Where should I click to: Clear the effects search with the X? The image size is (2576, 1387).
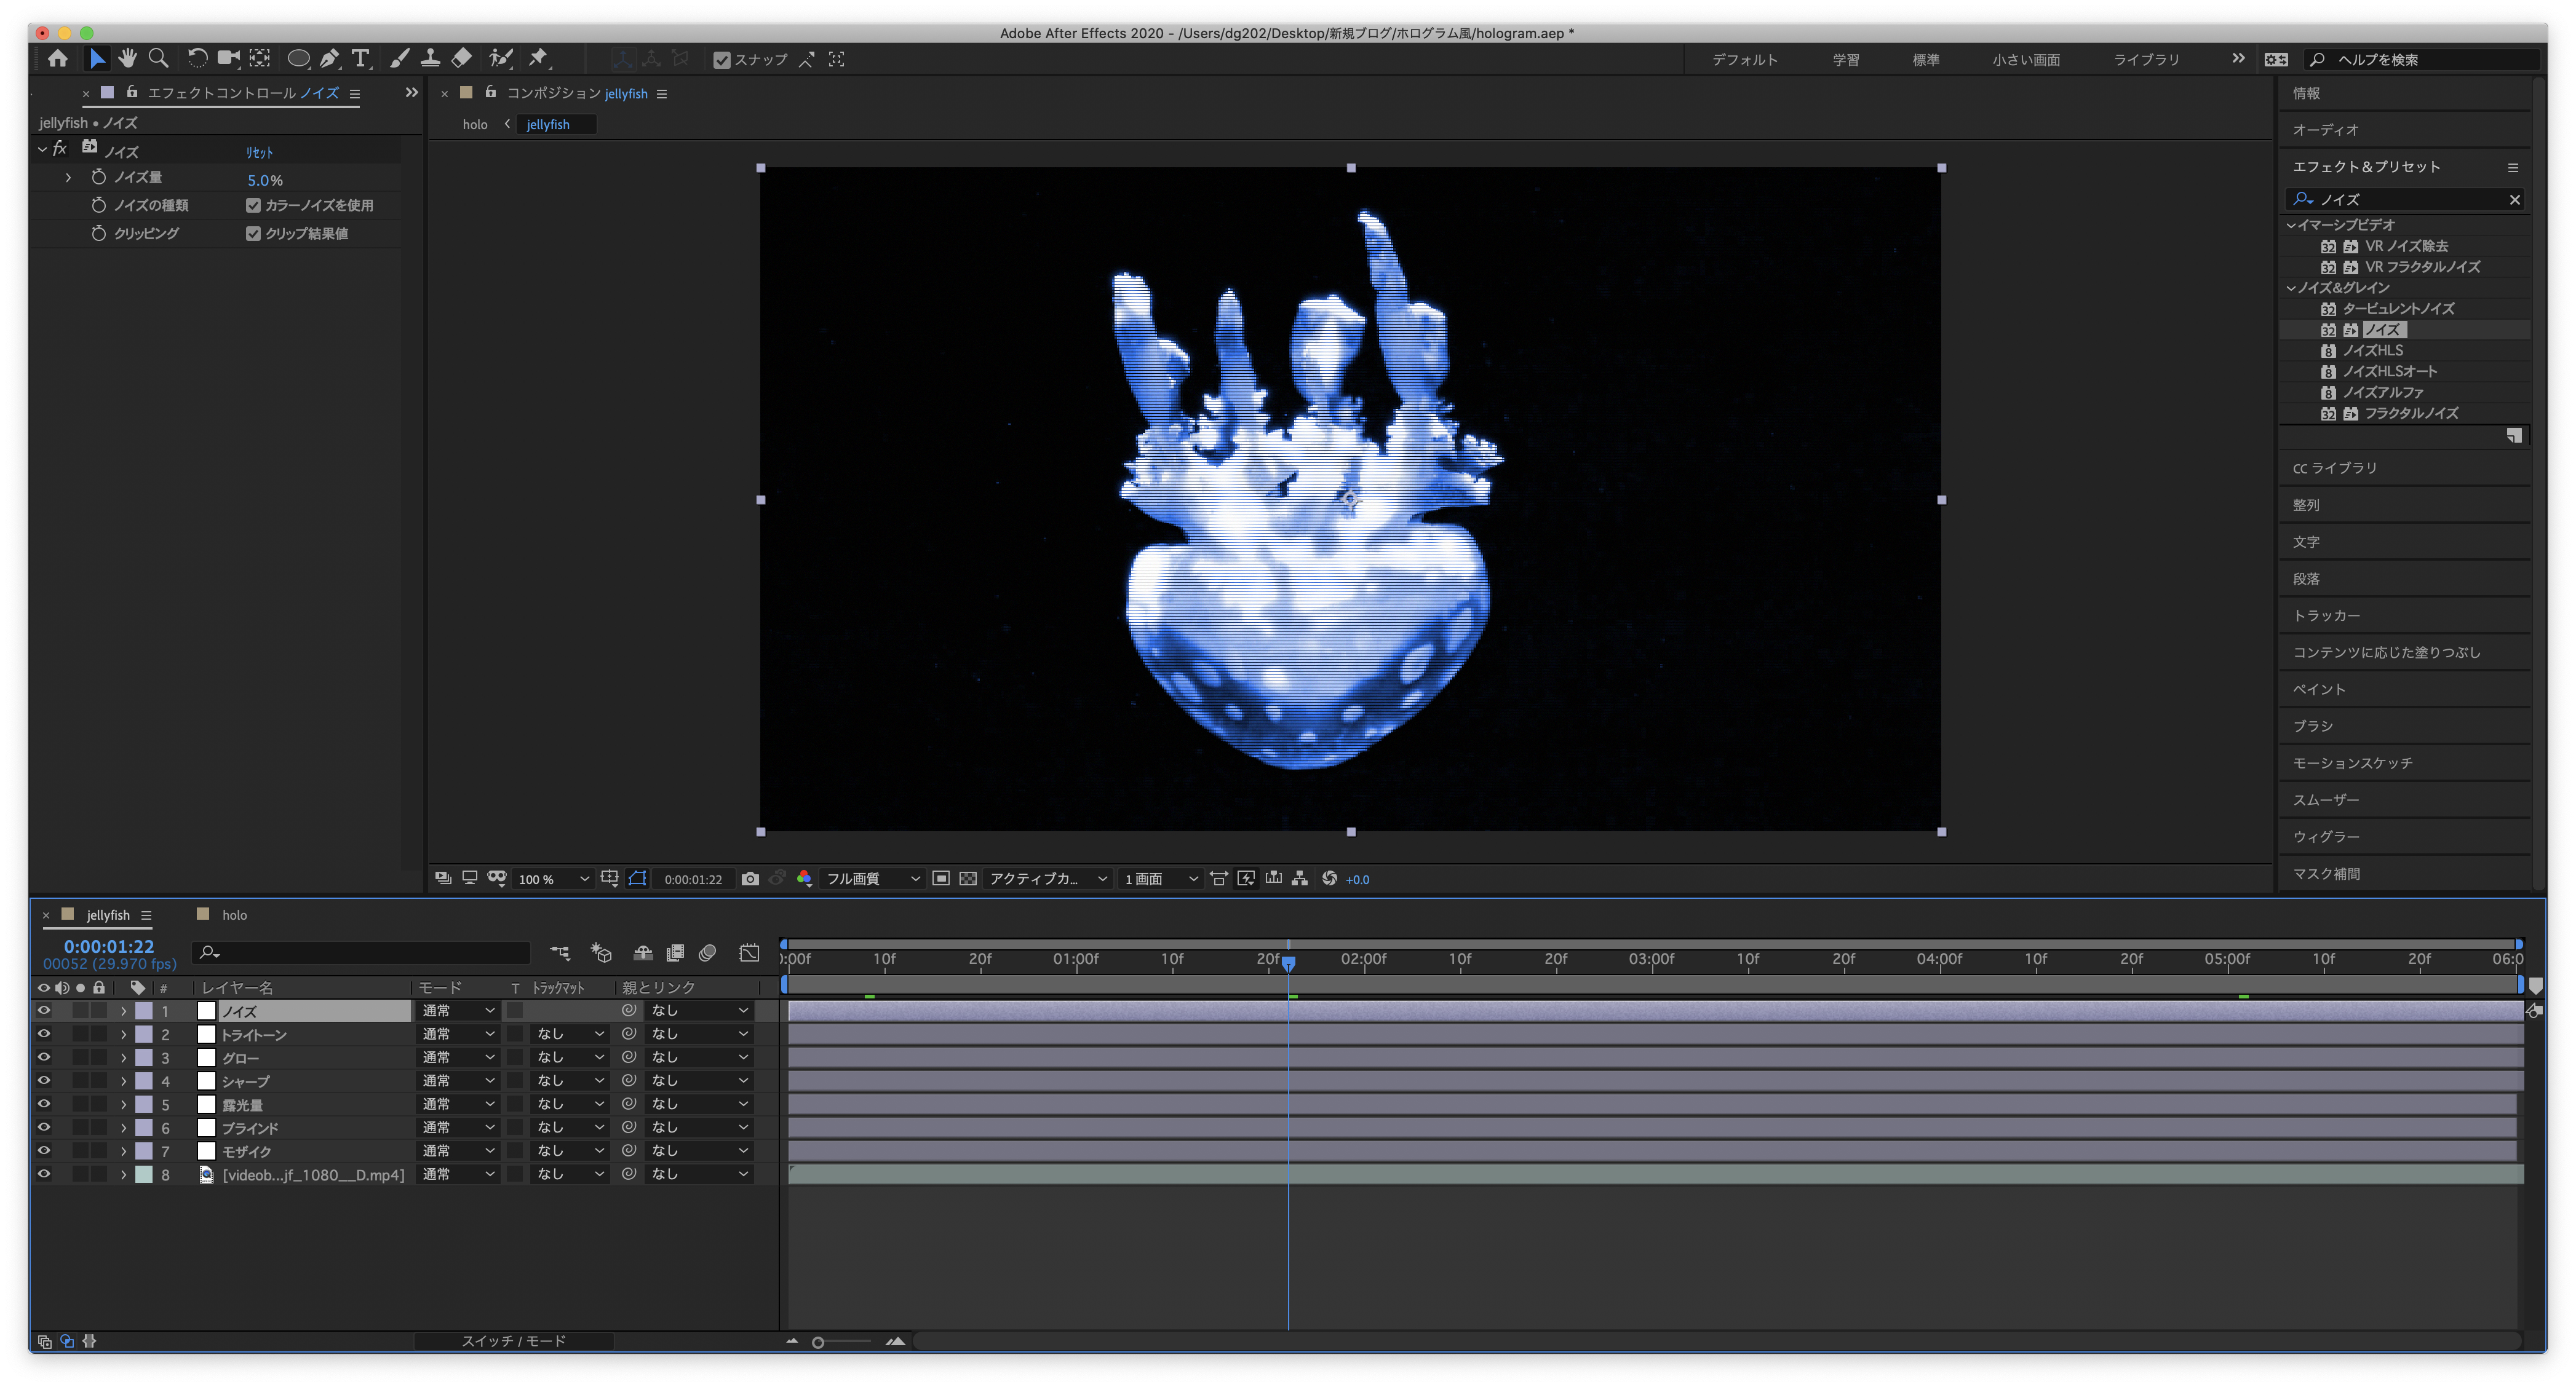click(2514, 200)
